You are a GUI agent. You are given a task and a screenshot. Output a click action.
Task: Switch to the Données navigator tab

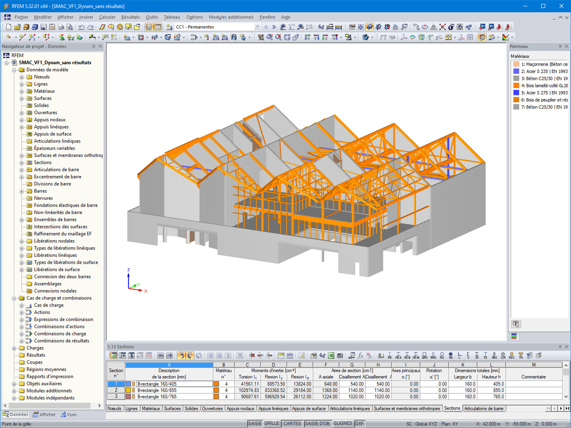tap(16, 414)
